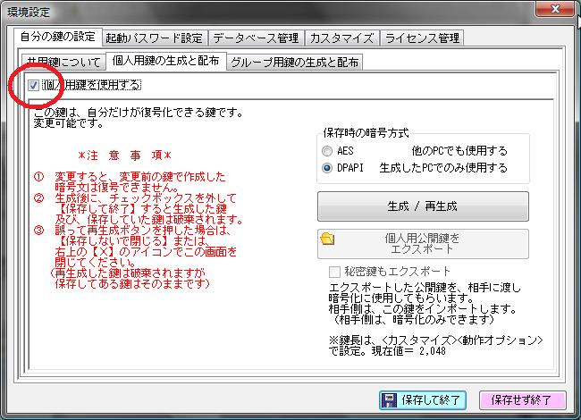
Task: Open the ライセンス管理 tab
Action: pos(422,38)
